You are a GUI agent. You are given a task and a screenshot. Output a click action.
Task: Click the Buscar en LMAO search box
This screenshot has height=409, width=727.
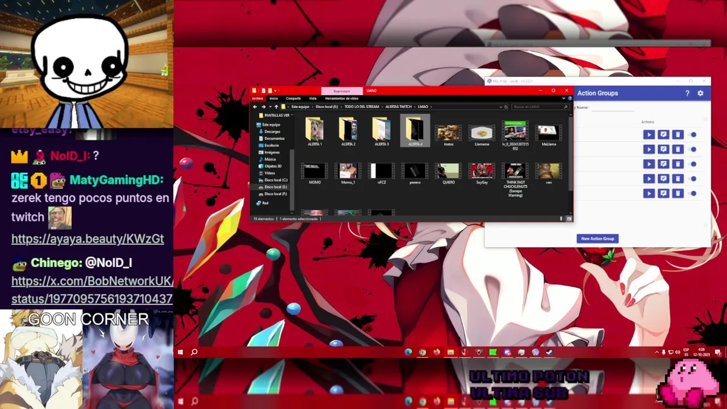click(x=540, y=107)
